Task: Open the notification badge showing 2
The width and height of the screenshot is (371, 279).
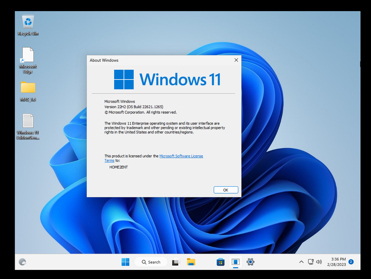Action: pos(351,262)
